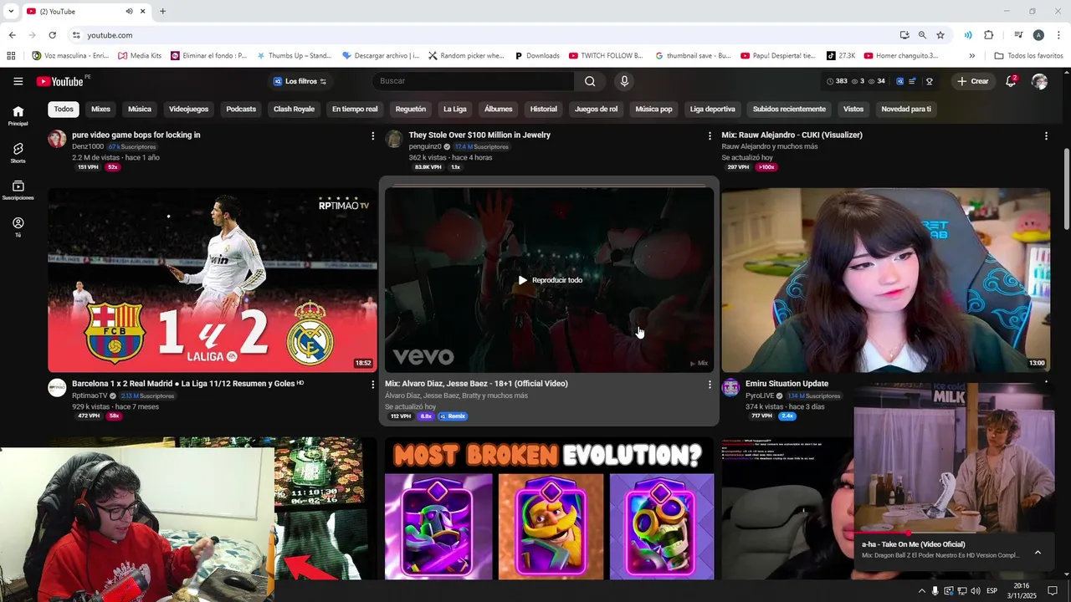Select the Todos filter chip

click(x=64, y=109)
